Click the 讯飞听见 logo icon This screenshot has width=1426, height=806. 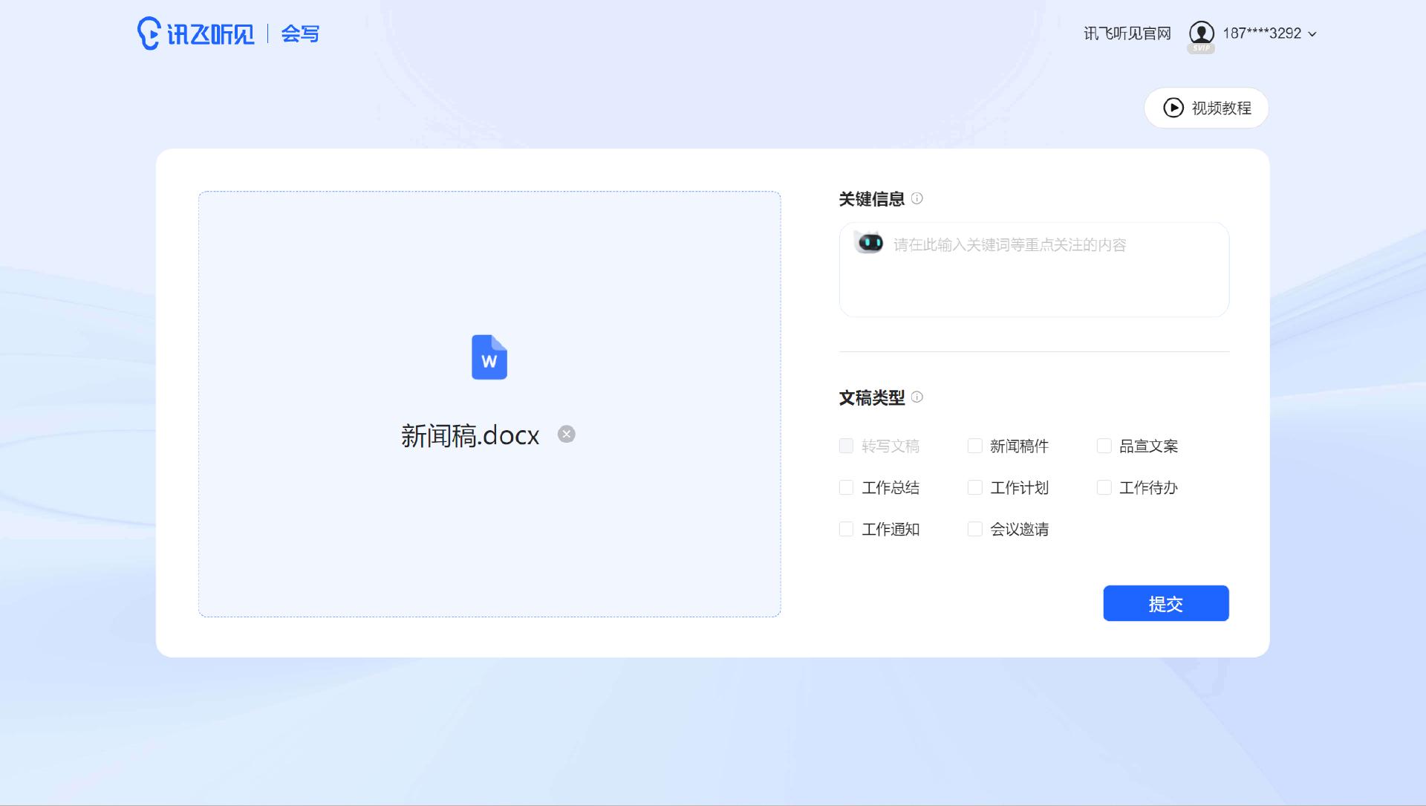(x=148, y=32)
